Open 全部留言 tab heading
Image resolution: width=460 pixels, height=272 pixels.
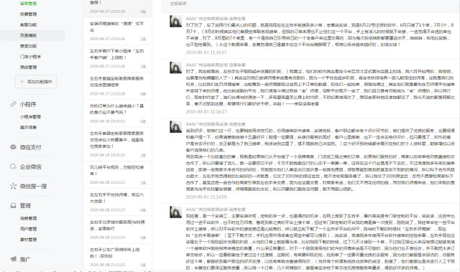[x=178, y=4]
